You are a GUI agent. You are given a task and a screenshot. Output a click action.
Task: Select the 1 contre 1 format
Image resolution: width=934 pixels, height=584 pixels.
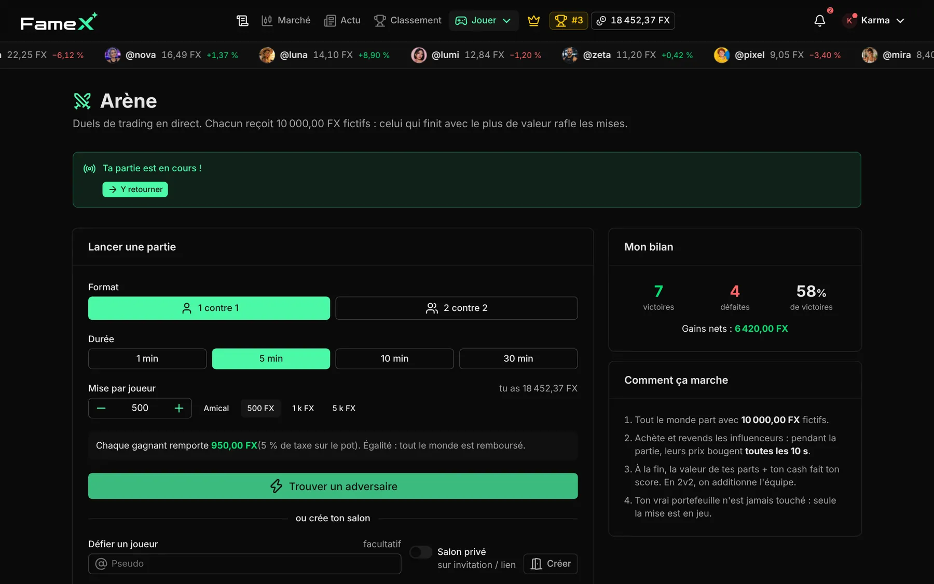[x=209, y=308]
